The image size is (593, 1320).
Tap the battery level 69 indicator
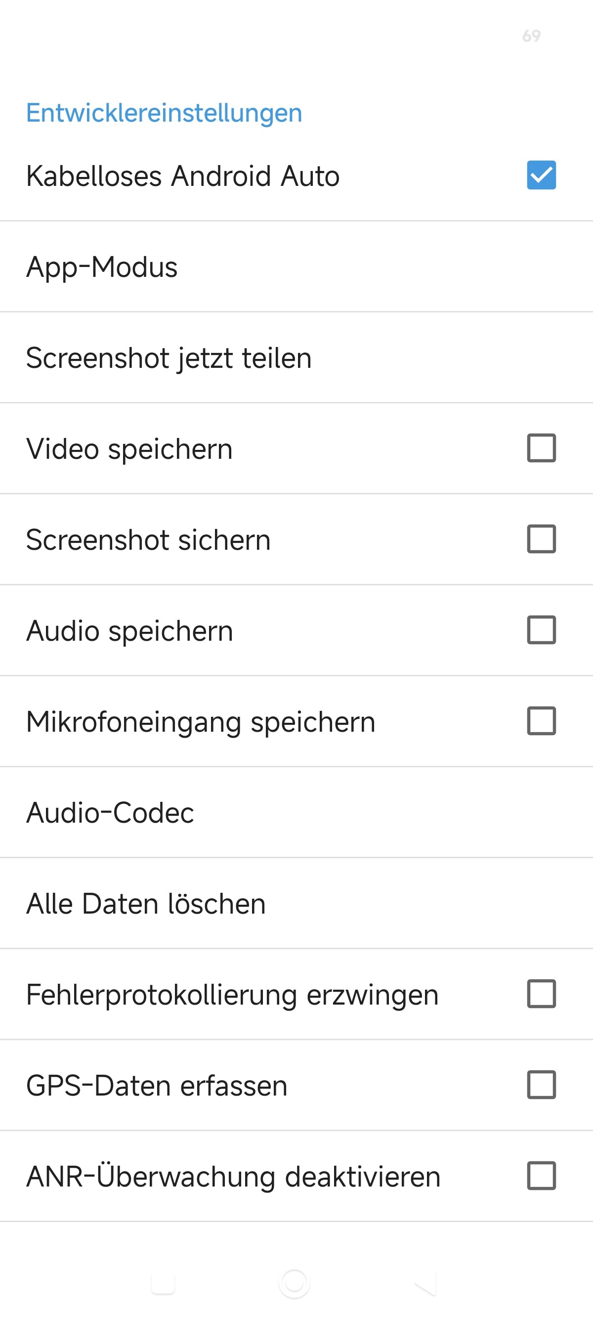pos(532,36)
